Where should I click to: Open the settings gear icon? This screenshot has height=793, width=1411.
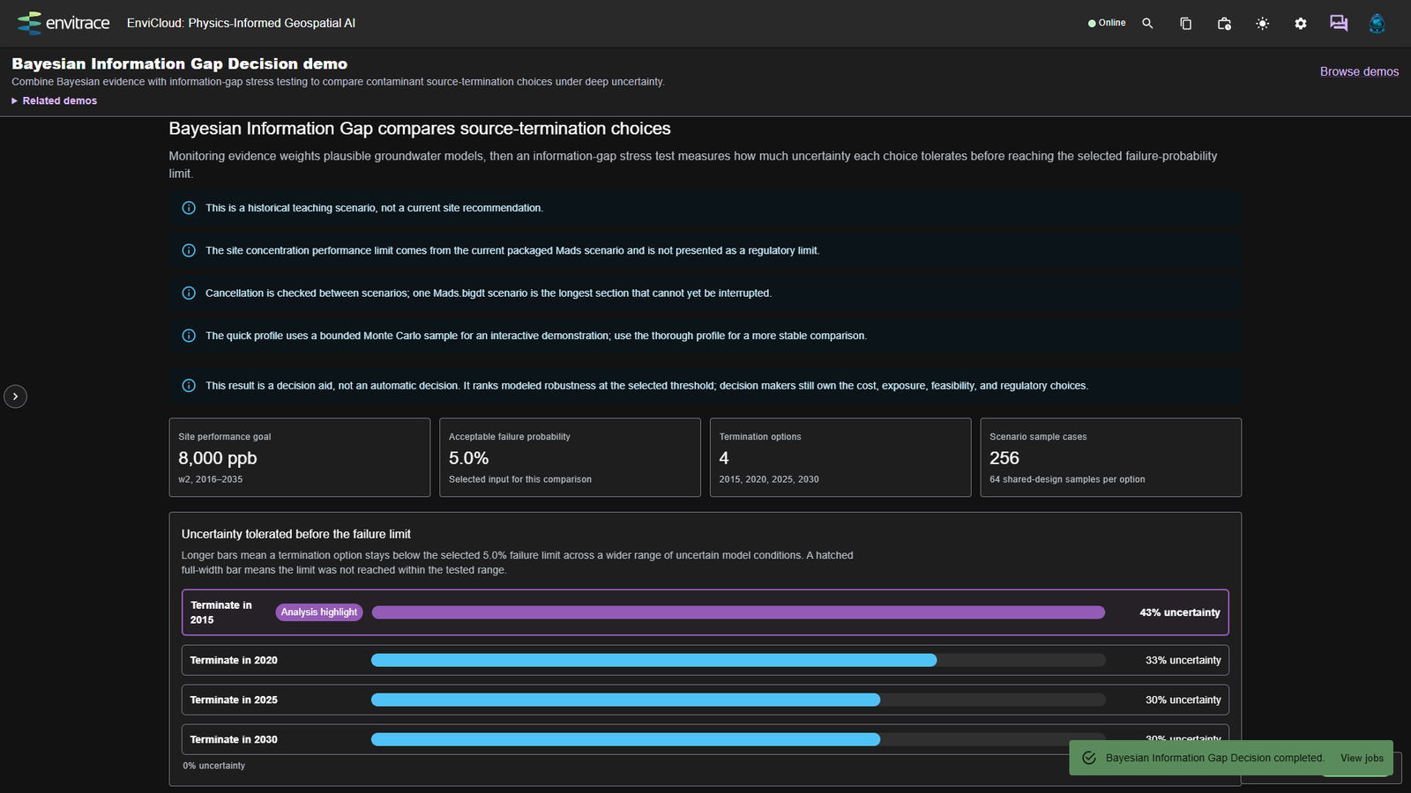[x=1301, y=23]
